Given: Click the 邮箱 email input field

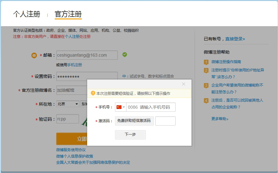Looking at the screenshot, I should 87,55.
